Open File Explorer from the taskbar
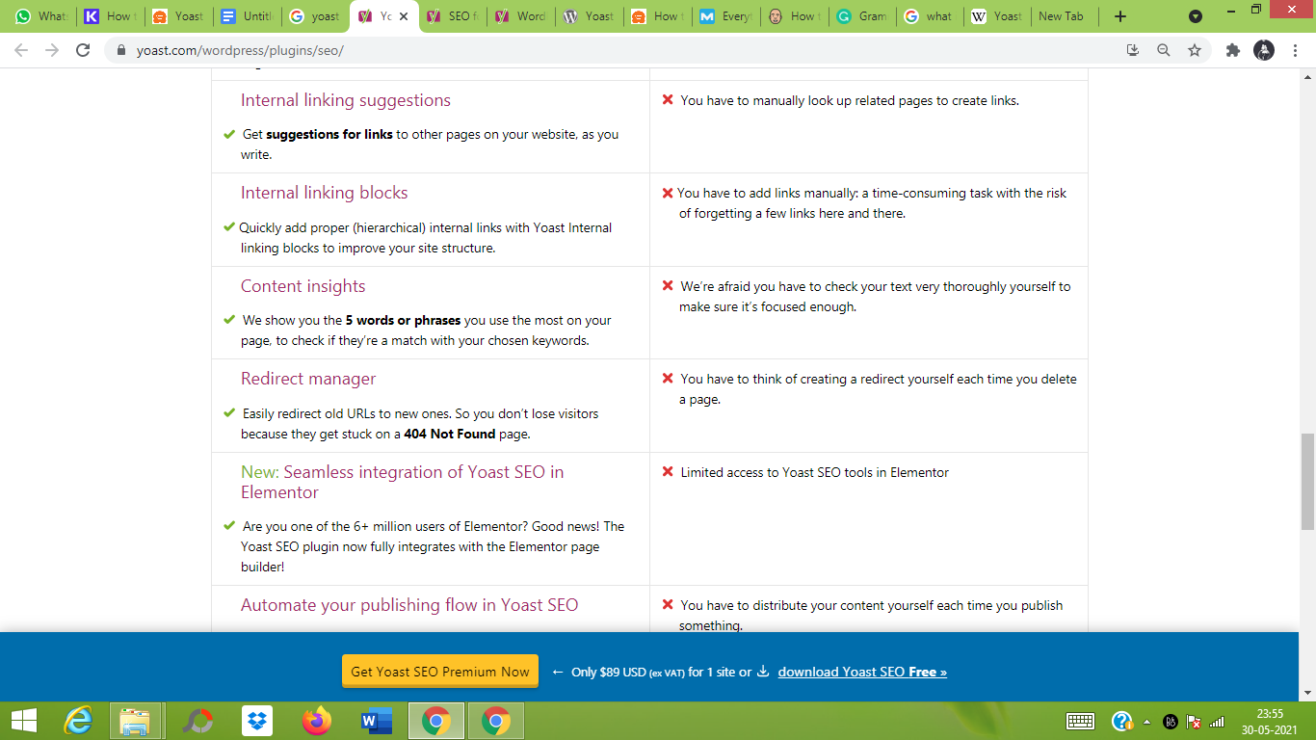The height and width of the screenshot is (740, 1316). (x=136, y=721)
